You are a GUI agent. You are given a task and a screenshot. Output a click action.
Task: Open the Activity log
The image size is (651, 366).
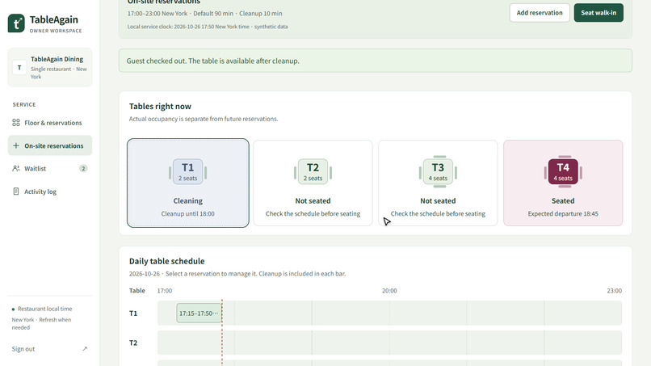point(50,191)
